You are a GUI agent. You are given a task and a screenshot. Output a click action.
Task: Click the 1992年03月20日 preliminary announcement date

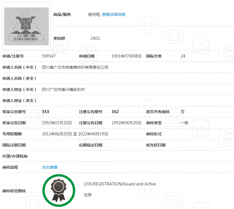(x=57, y=123)
